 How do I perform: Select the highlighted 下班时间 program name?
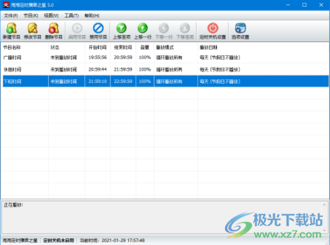pos(13,82)
